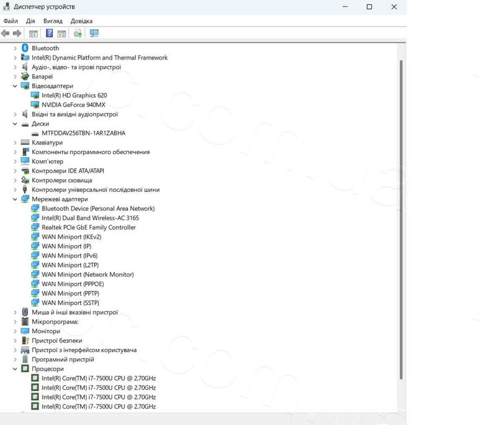The height and width of the screenshot is (425, 483).
Task: Click the network icon next to Realtek PCIe GbE Family Controller
Action: point(35,227)
